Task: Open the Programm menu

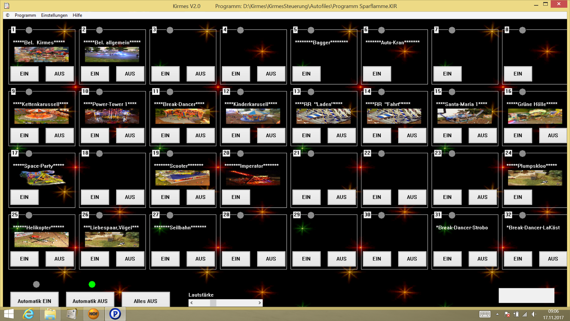Action: 26,15
